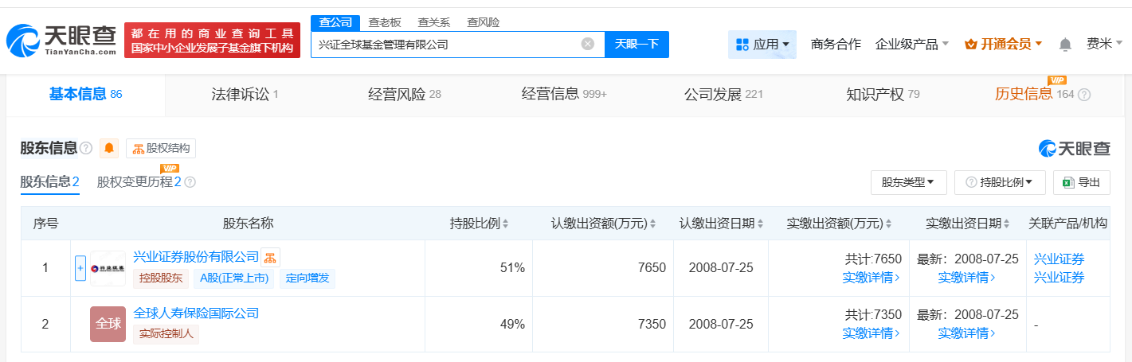This screenshot has width=1132, height=362.
Task: Expand the 应用 apps dropdown
Action: (x=762, y=45)
